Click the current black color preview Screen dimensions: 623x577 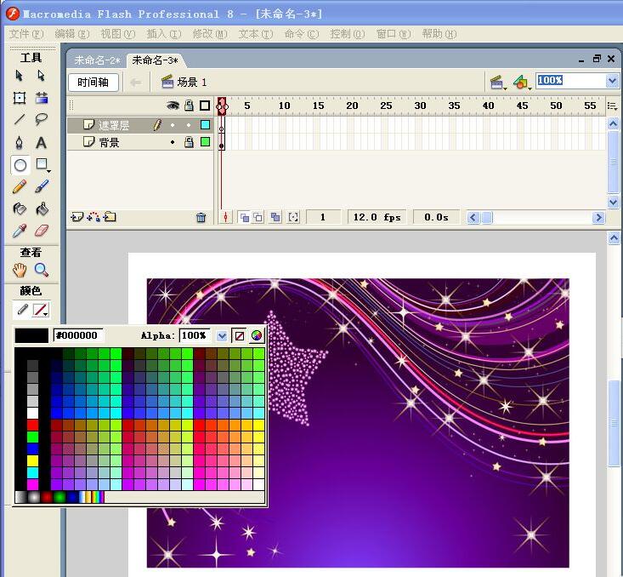[31, 335]
